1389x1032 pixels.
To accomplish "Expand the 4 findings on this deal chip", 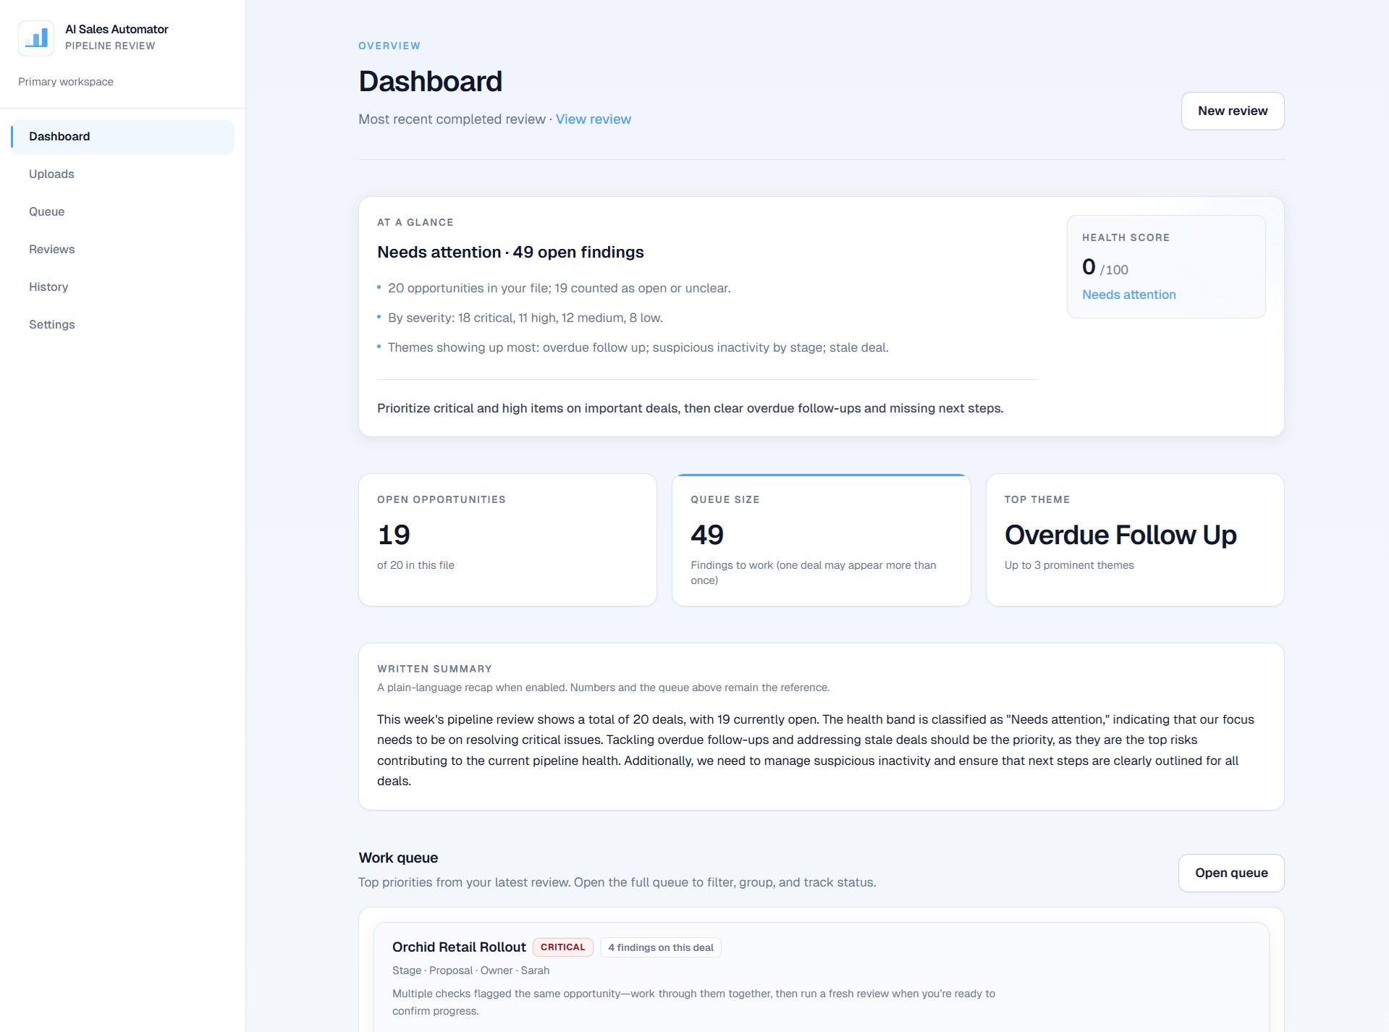I will pyautogui.click(x=659, y=947).
